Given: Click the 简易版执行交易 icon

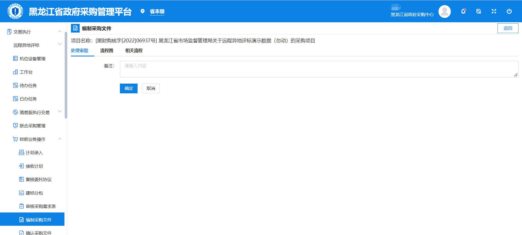Looking at the screenshot, I should pos(15,112).
